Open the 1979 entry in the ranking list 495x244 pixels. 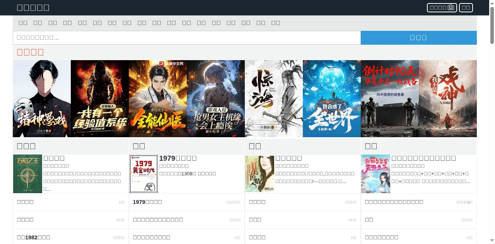147,202
